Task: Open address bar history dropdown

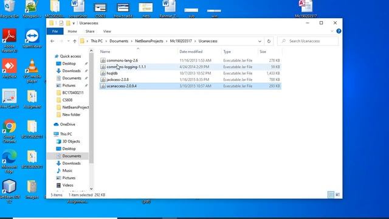Action: [x=260, y=41]
